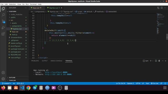Open the Terminal menu

33,4
